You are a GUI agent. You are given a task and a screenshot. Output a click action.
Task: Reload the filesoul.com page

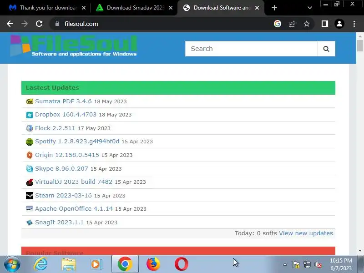tap(39, 24)
